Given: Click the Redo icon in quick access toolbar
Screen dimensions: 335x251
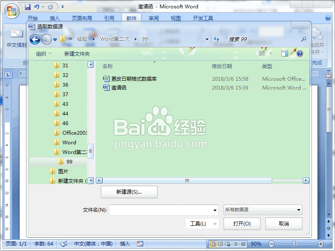Looking at the screenshot, I should coord(50,7).
